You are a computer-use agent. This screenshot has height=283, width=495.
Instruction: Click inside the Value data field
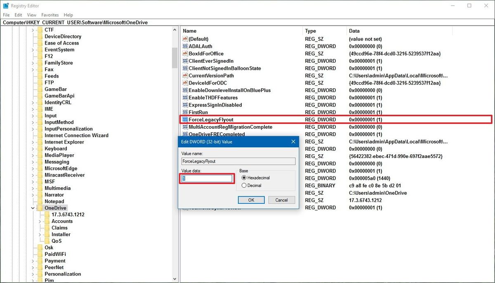coord(206,178)
